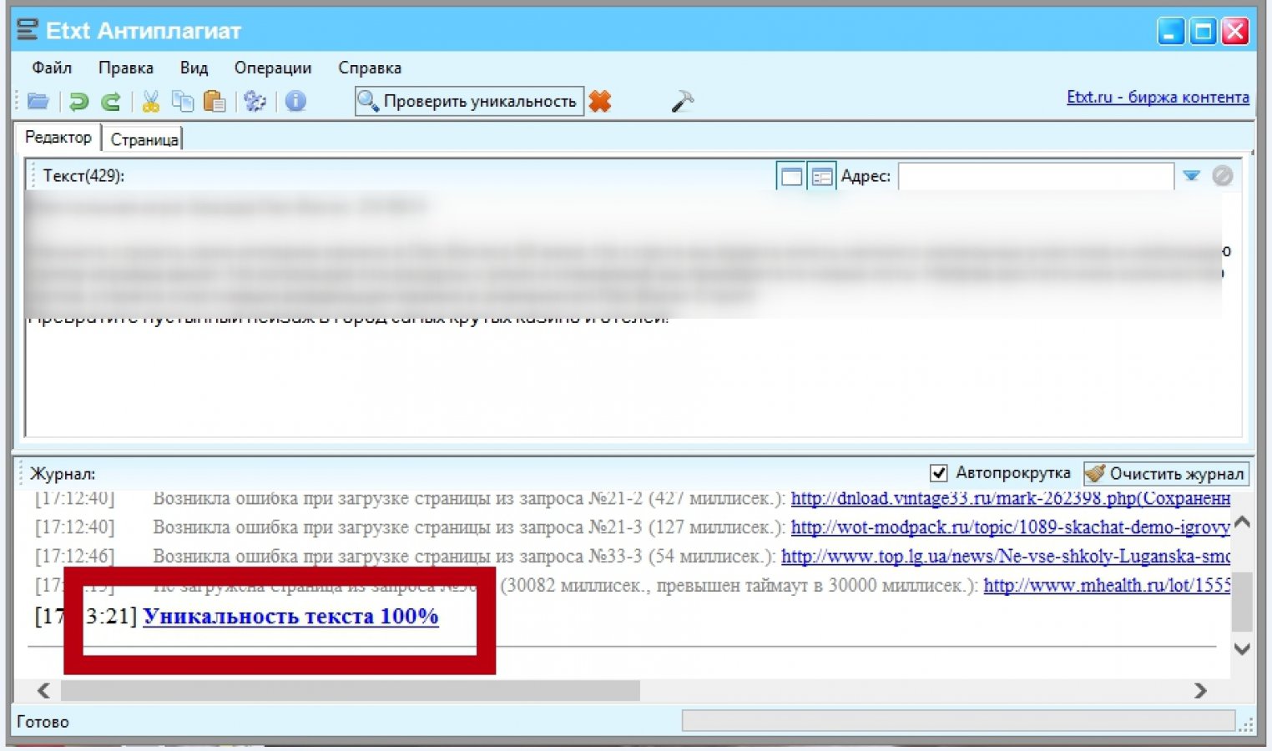The width and height of the screenshot is (1272, 751).
Task: Maximize the Etxt Антиплагиат window
Action: (x=1203, y=32)
